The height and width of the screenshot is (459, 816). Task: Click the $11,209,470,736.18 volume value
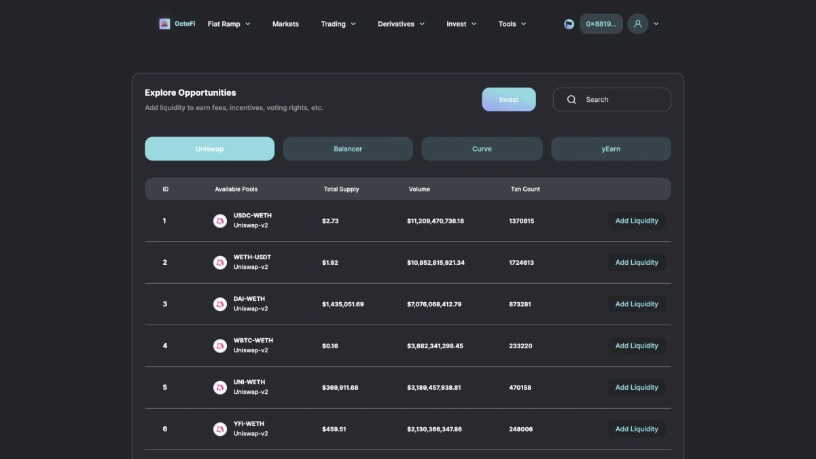coord(436,221)
